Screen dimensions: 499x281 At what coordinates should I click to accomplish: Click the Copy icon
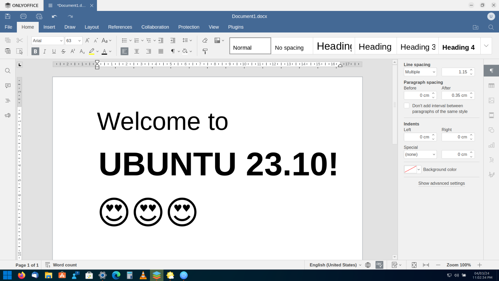click(x=8, y=40)
